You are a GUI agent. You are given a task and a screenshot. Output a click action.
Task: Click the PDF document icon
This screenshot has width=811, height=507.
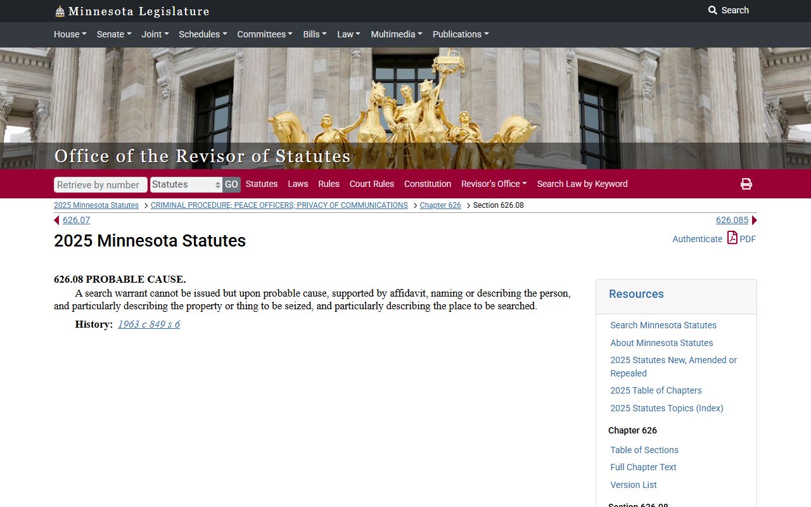[x=732, y=238]
